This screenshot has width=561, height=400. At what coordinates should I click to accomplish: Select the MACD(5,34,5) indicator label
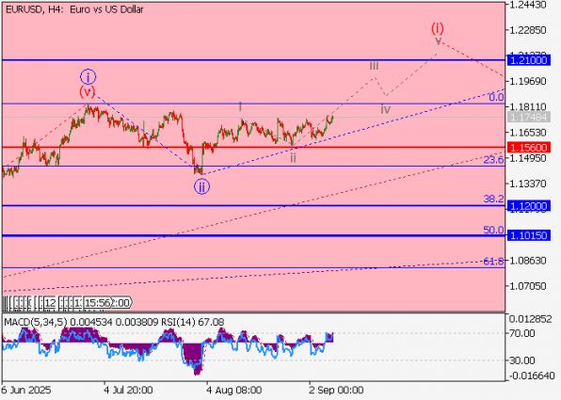36,322
